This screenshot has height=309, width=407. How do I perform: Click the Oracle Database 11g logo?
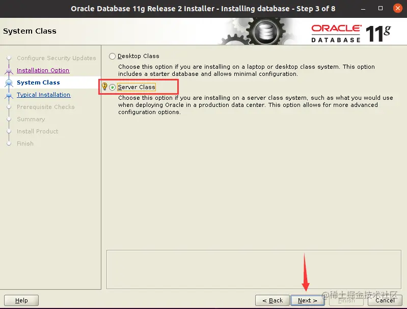[x=351, y=33]
